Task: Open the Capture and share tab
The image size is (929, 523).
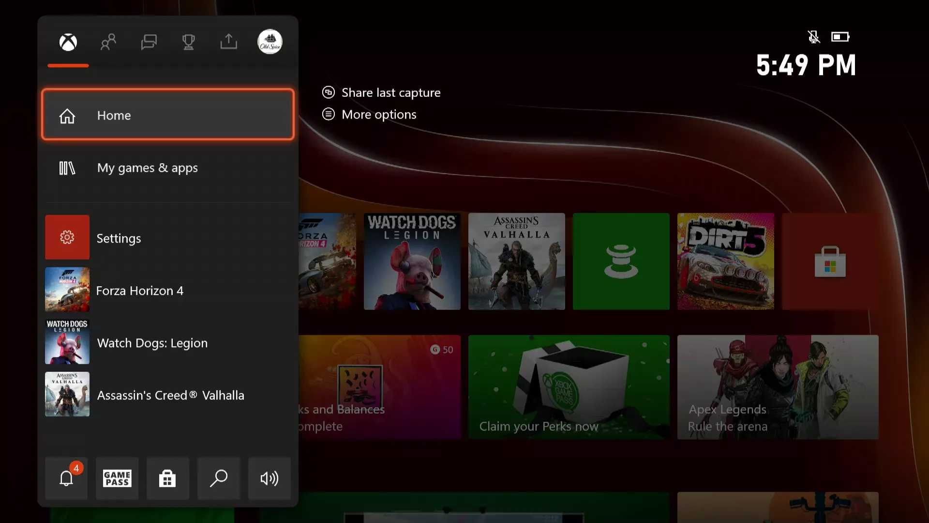Action: pos(228,42)
